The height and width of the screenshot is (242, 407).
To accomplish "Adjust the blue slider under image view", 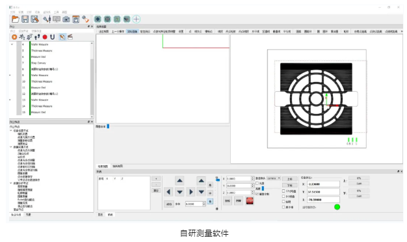I will tap(108, 126).
